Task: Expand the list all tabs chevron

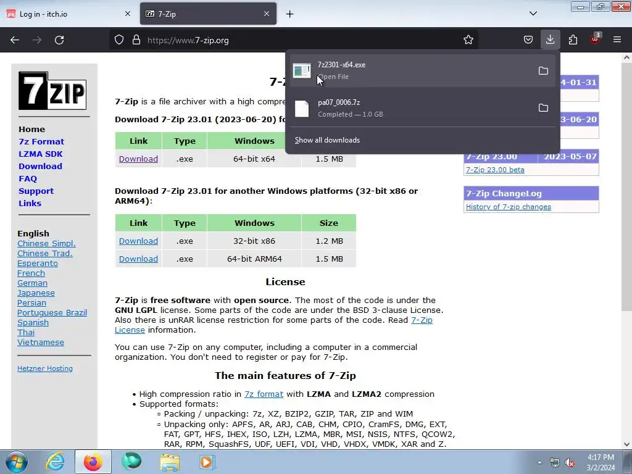Action: [x=533, y=14]
